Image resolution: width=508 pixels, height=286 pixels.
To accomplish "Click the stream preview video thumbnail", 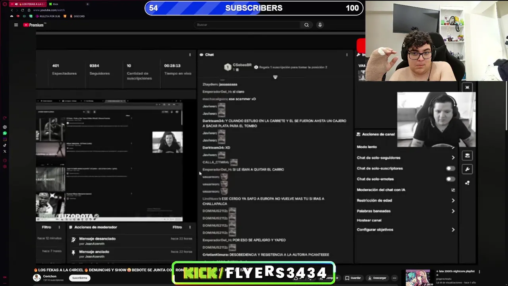I will (109, 160).
